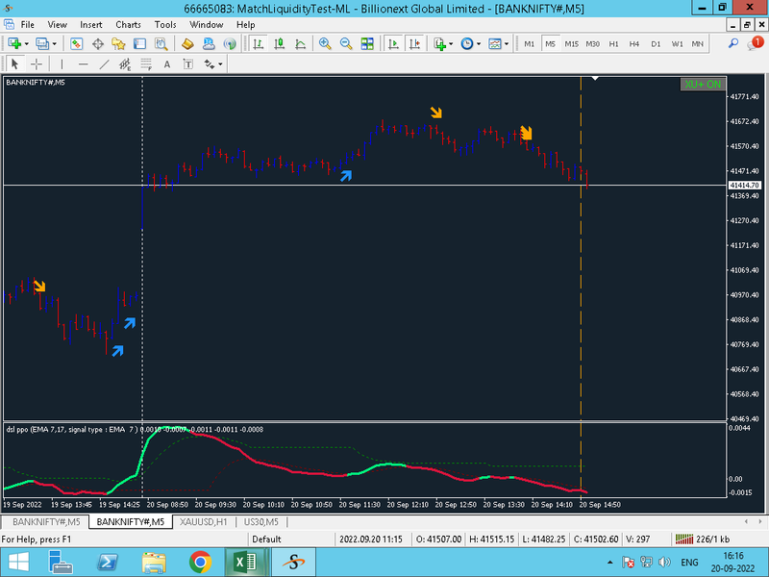Tile chart windows with grid icon
This screenshot has height=577, width=769.
(367, 43)
